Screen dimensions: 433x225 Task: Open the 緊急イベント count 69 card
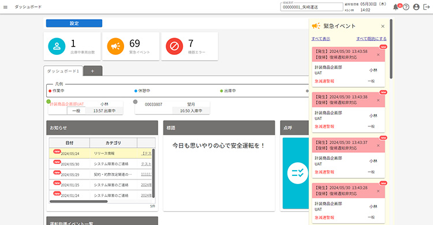click(x=130, y=46)
